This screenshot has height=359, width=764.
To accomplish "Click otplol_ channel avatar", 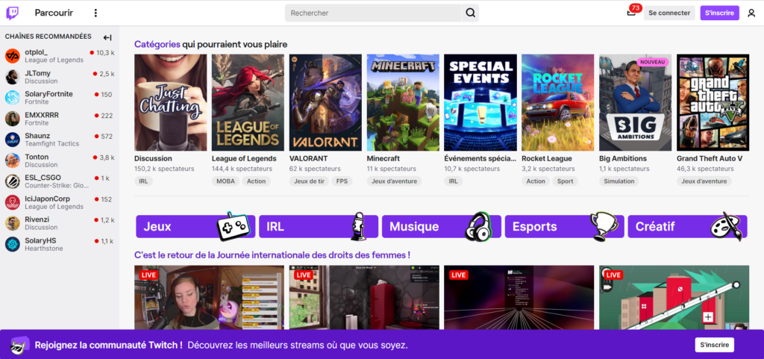I will tap(12, 56).
